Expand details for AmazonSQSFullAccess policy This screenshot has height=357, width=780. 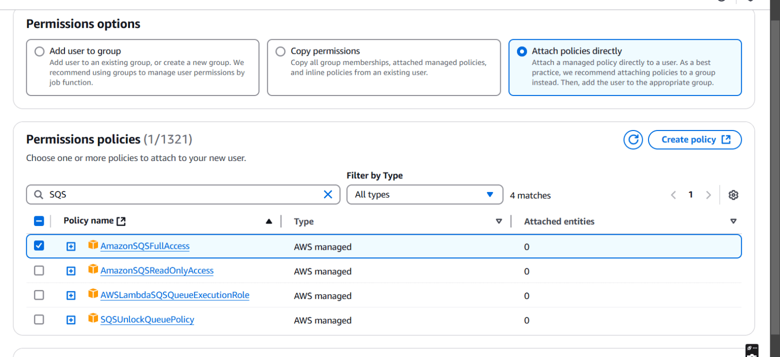point(71,246)
